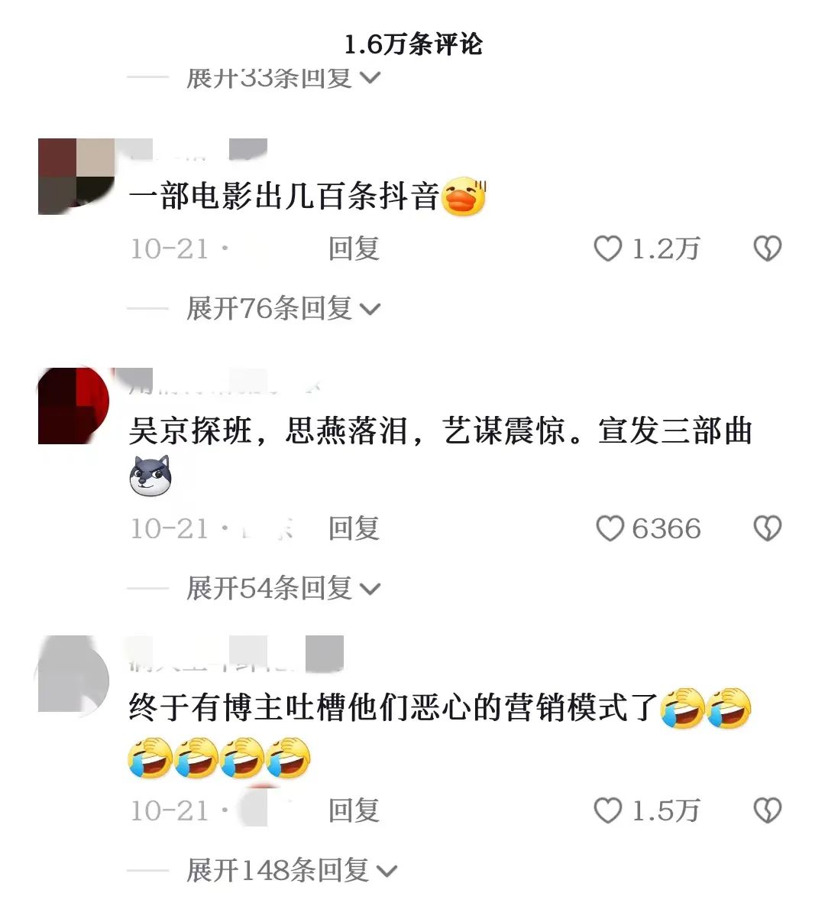Open the first commenter's blurred avatar
The image size is (825, 903).
pos(76,176)
